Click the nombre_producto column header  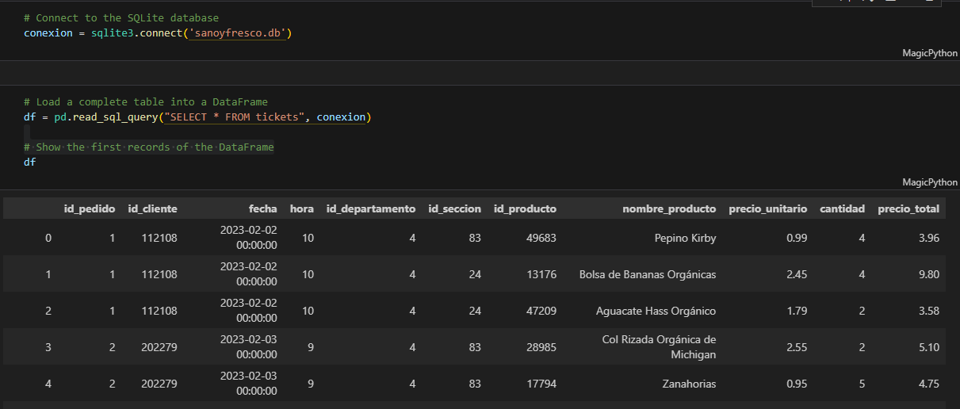(x=669, y=209)
